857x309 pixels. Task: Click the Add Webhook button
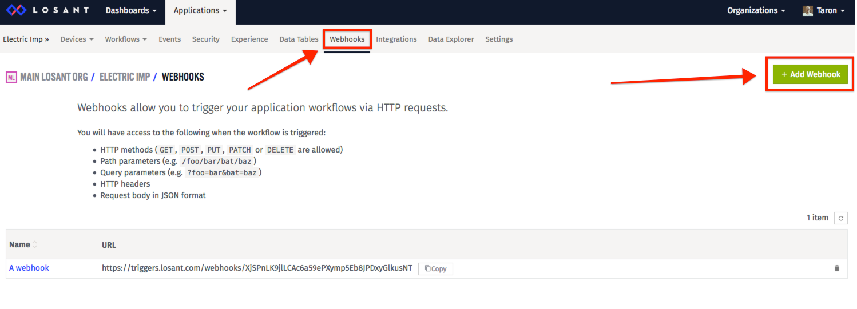click(810, 74)
